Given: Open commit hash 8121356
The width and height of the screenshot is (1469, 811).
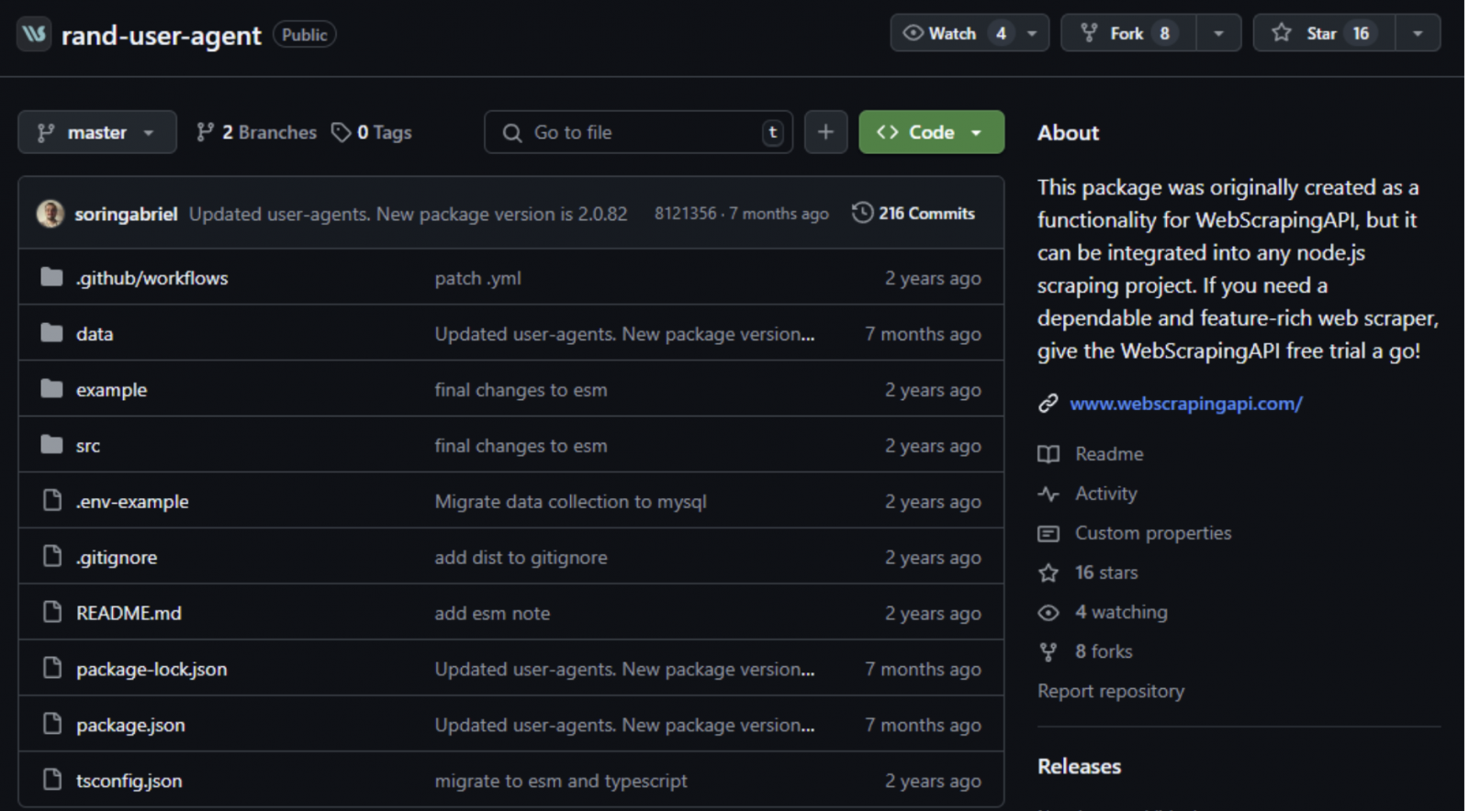Looking at the screenshot, I should (x=685, y=213).
